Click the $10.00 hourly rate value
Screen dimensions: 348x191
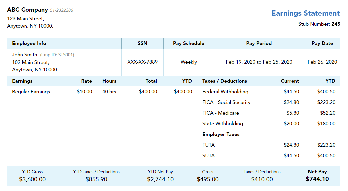click(x=84, y=92)
